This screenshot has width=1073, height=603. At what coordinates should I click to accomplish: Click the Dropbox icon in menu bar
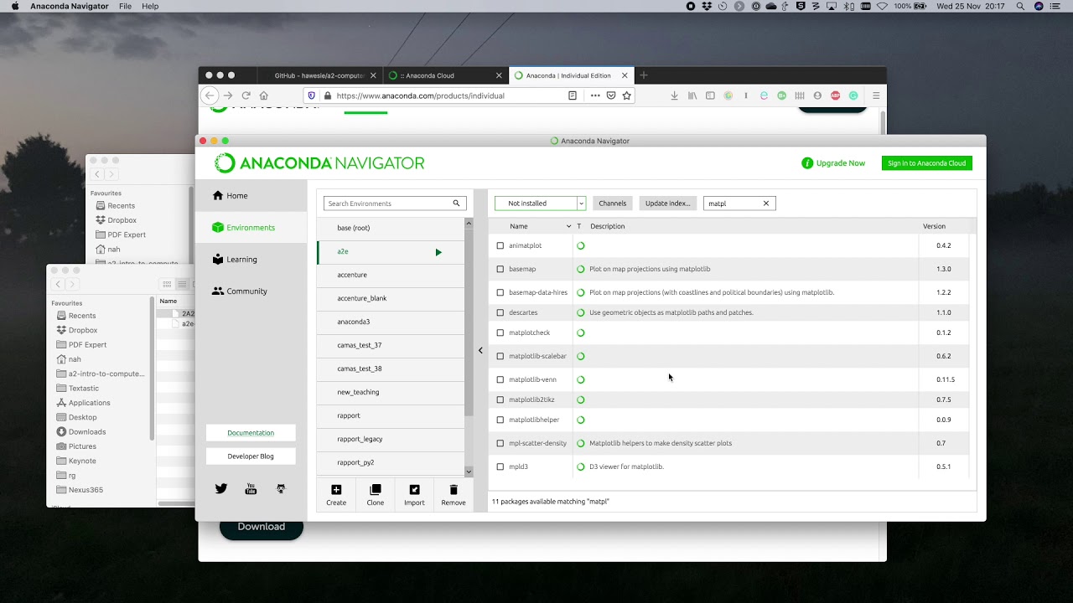(x=707, y=6)
